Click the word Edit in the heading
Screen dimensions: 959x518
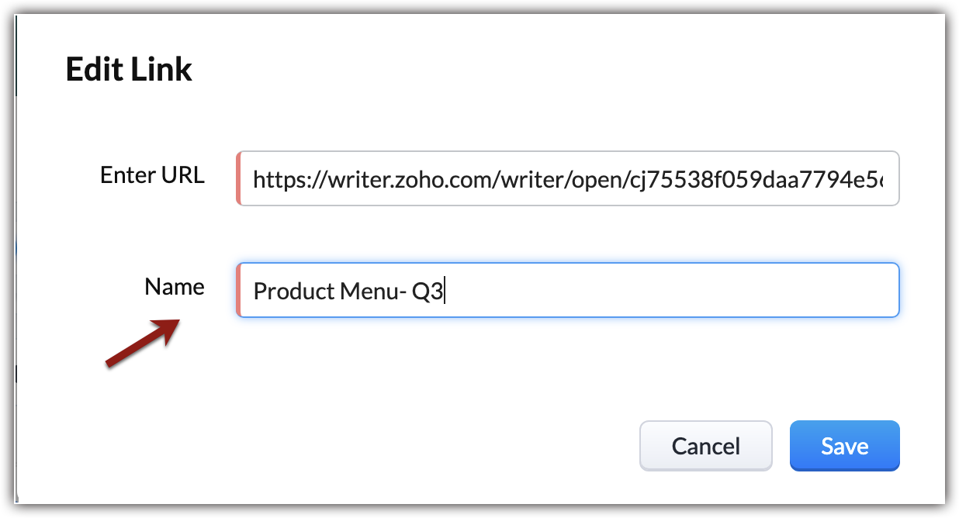92,70
